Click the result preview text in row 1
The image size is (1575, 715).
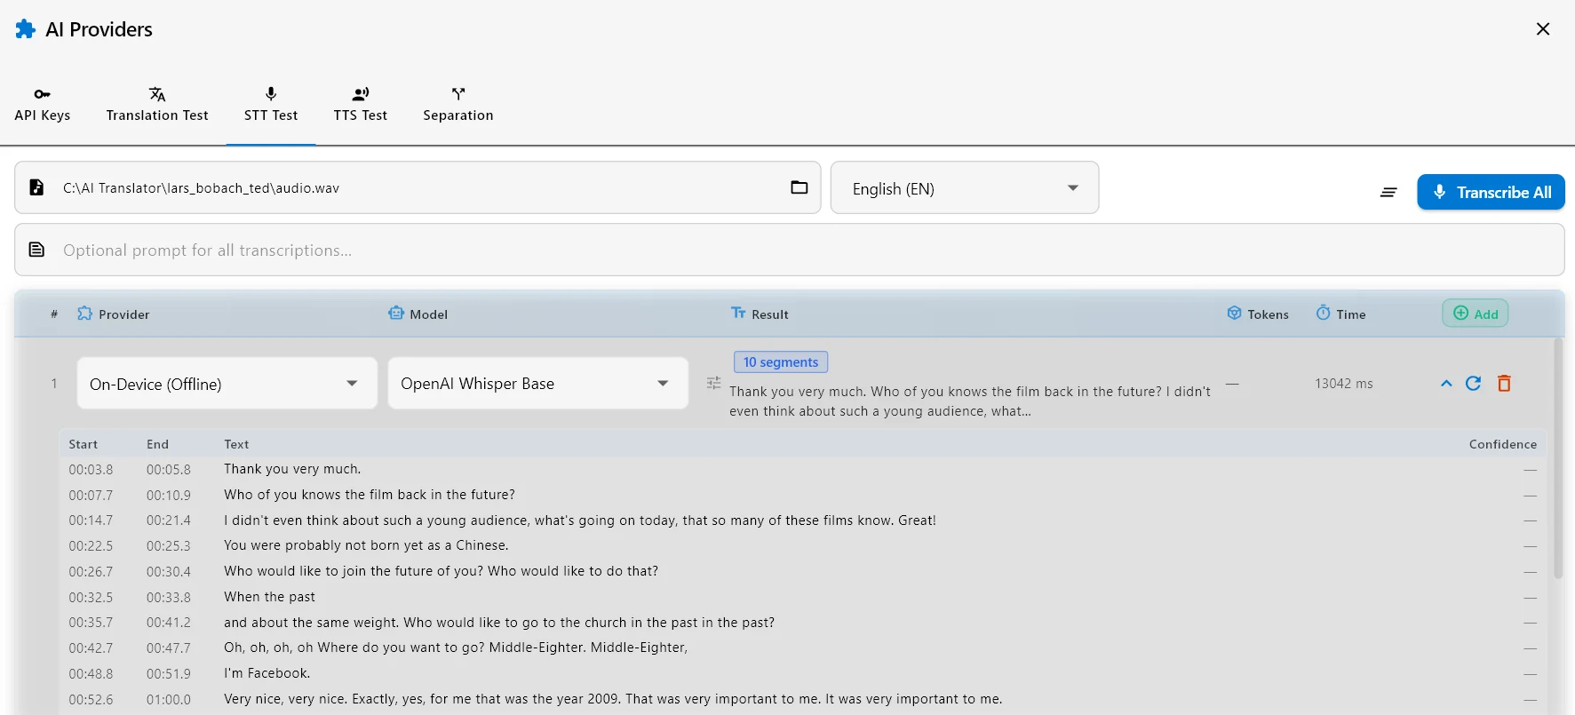[x=970, y=401]
